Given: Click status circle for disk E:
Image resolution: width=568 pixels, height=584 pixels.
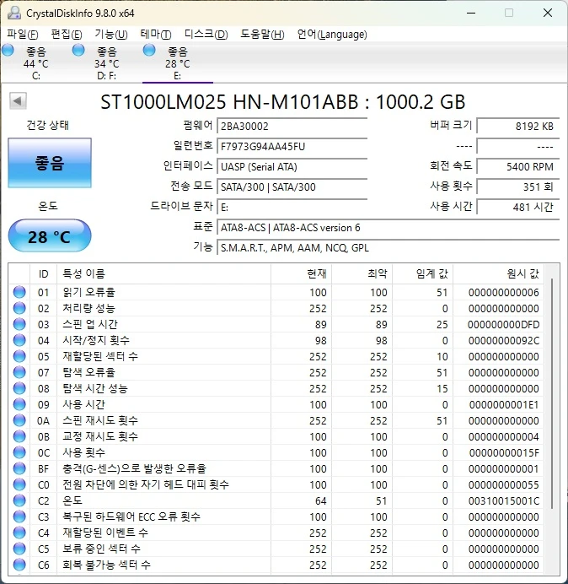Looking at the screenshot, I should point(149,51).
